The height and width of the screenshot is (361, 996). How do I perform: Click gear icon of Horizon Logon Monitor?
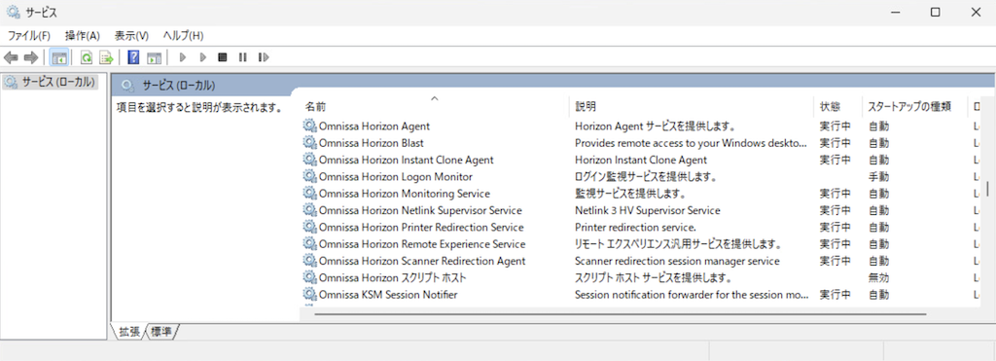coord(309,177)
